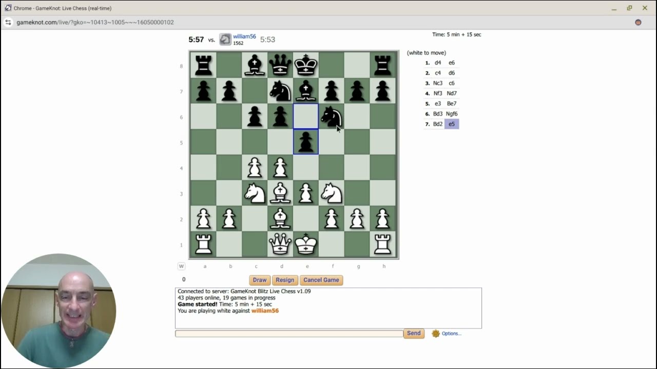Click the black bishop on c8
The width and height of the screenshot is (657, 369).
[255, 65]
